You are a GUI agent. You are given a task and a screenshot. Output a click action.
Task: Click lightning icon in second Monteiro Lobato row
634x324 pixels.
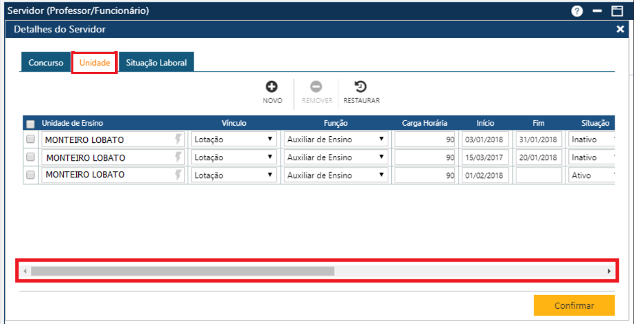179,157
